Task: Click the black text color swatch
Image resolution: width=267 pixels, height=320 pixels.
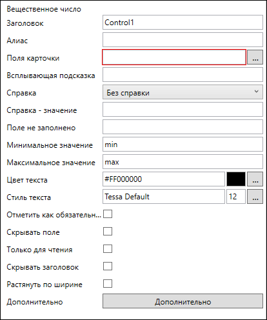Action: 236,179
